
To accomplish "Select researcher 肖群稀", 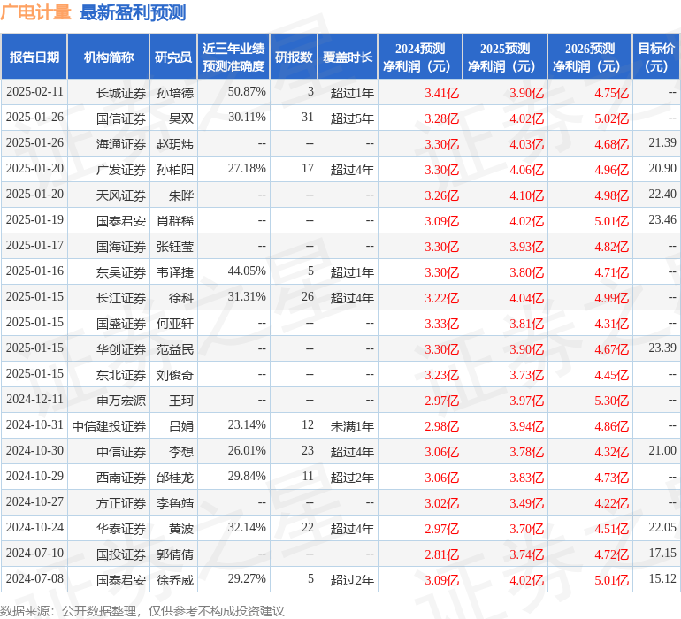I will (x=175, y=221).
